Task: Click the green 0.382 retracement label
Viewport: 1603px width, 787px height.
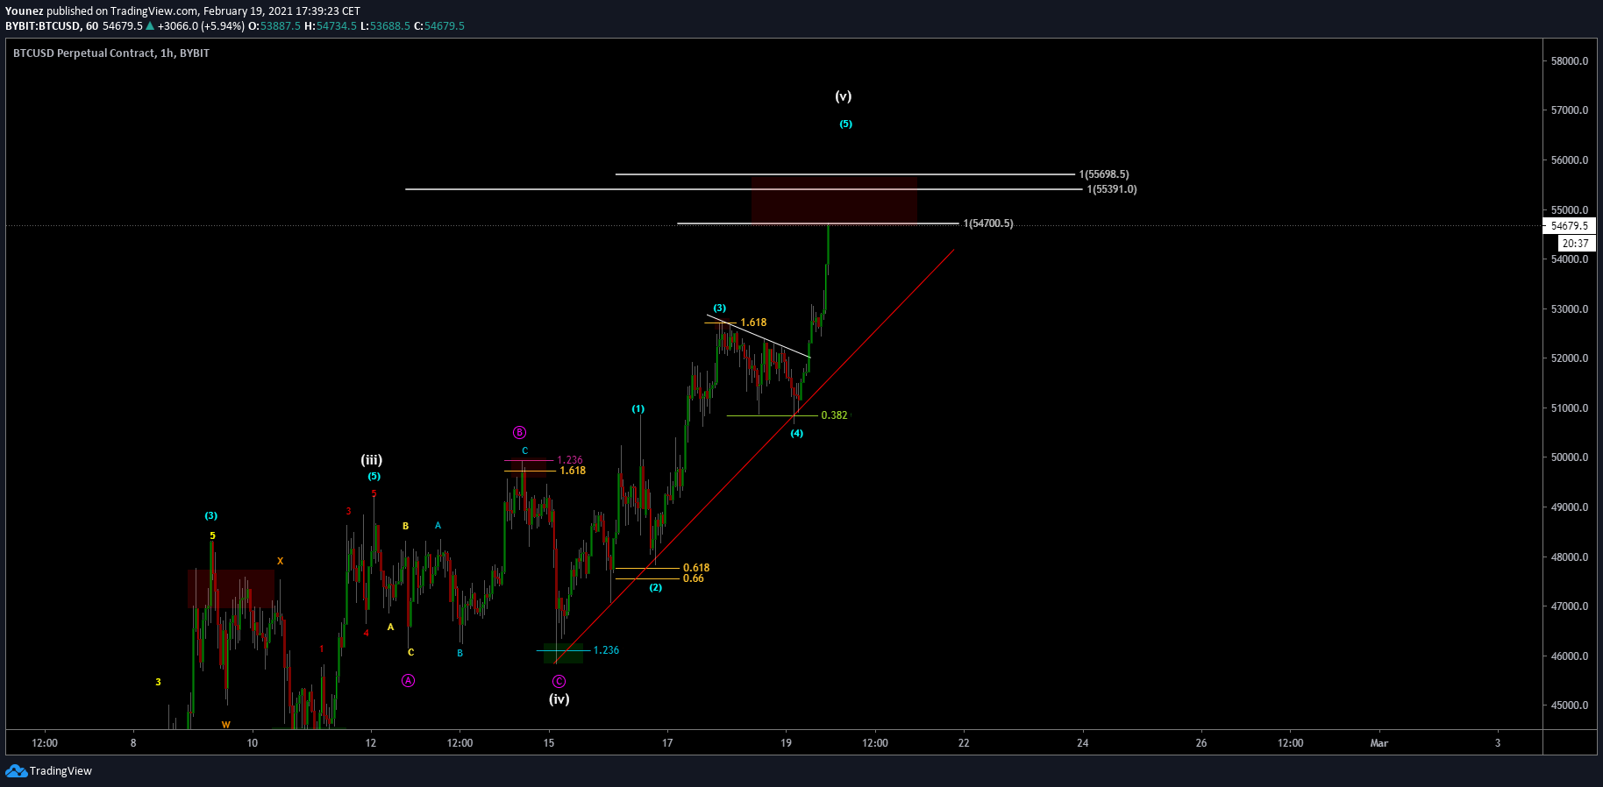Action: (x=834, y=415)
